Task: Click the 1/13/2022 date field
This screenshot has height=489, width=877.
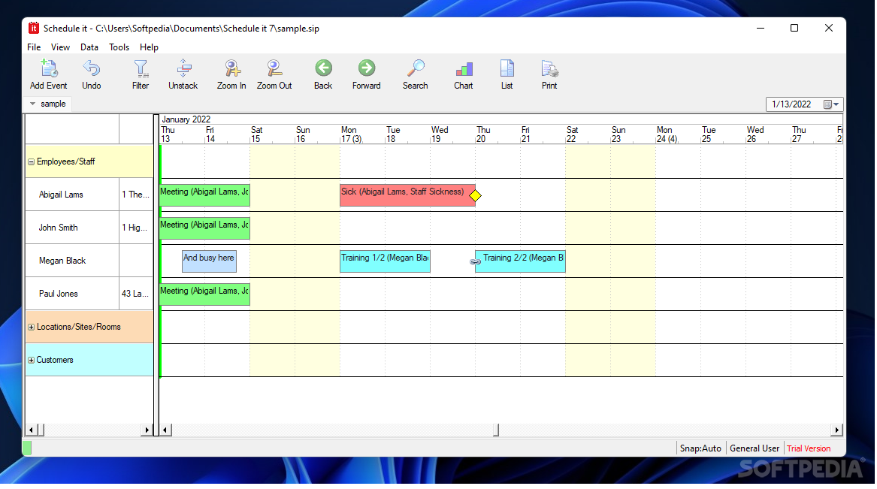Action: pyautogui.click(x=791, y=104)
